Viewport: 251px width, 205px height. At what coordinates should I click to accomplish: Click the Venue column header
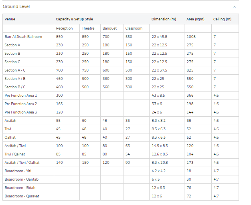coord(10,19)
